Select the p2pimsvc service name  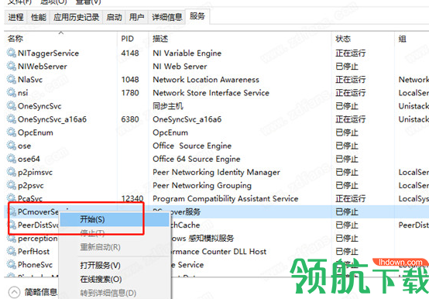pos(35,172)
